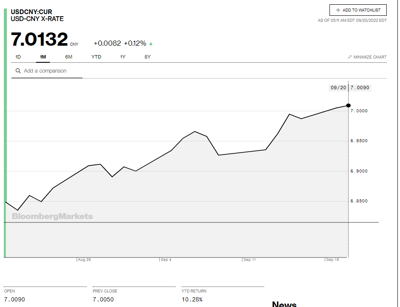Click the minimize chart arrows icon
This screenshot has height=307, width=400.
point(350,57)
